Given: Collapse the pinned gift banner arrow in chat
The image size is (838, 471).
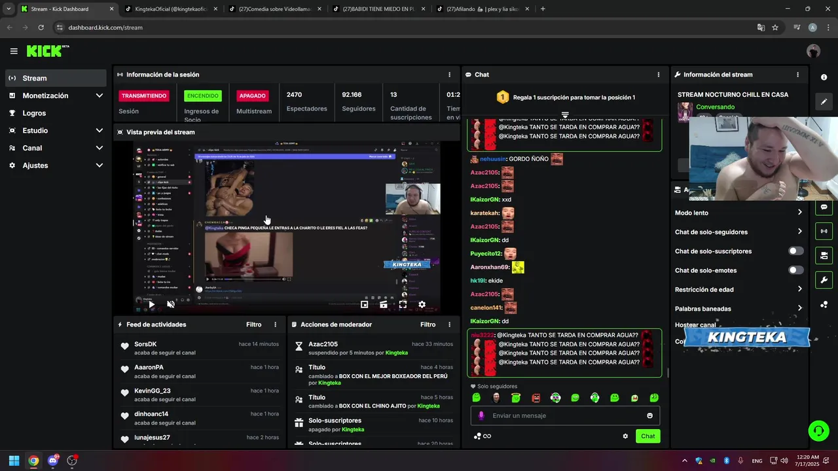Looking at the screenshot, I should point(564,114).
